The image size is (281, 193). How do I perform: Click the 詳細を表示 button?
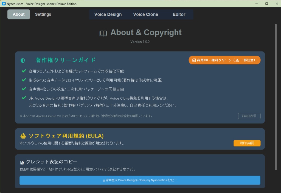249,116
